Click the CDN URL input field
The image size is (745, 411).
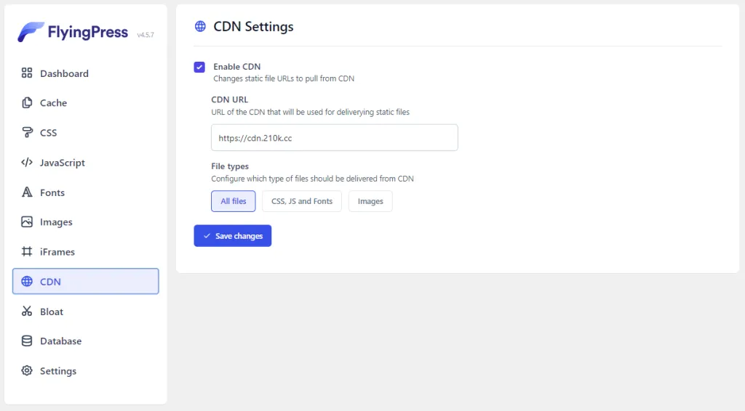coord(335,137)
